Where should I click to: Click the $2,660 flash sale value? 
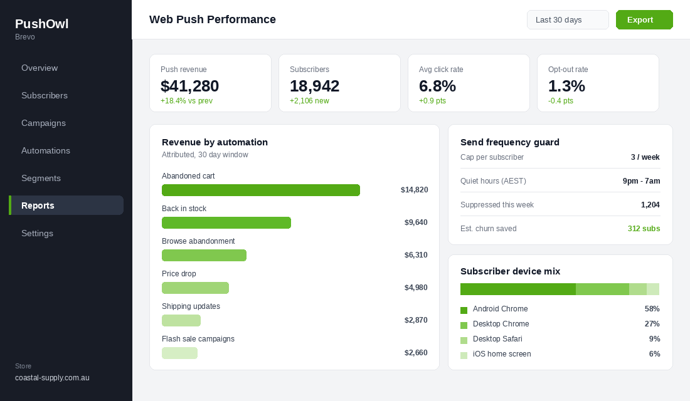coord(416,353)
